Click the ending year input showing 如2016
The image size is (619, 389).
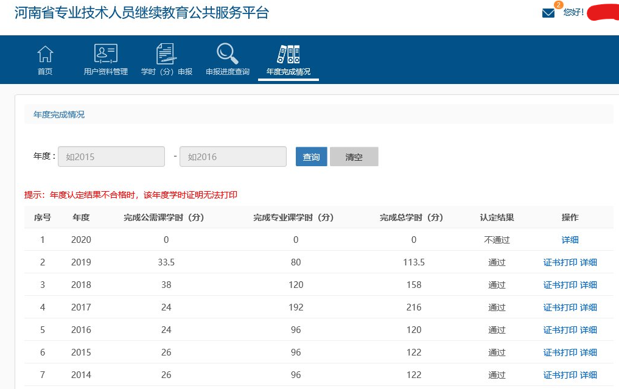pyautogui.click(x=233, y=156)
